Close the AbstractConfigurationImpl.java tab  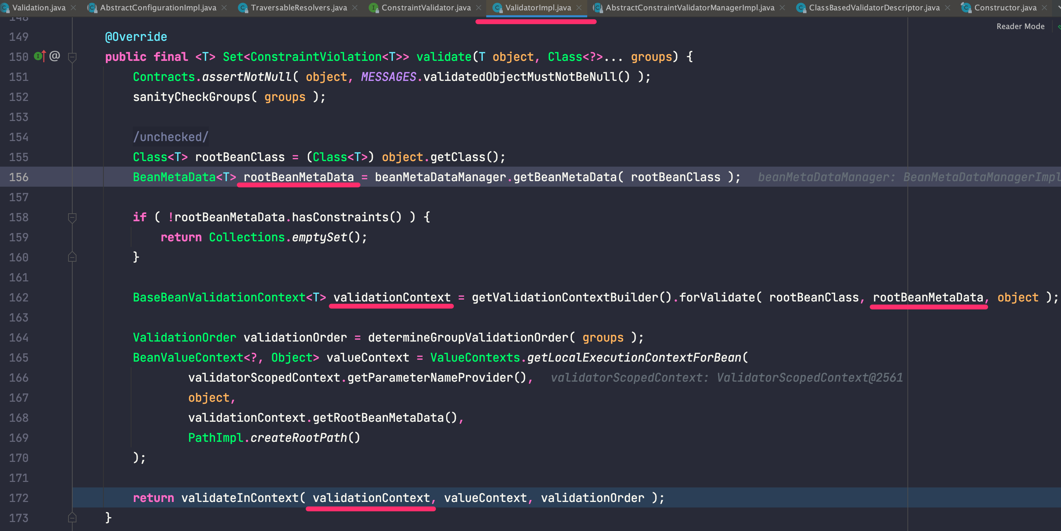click(224, 7)
